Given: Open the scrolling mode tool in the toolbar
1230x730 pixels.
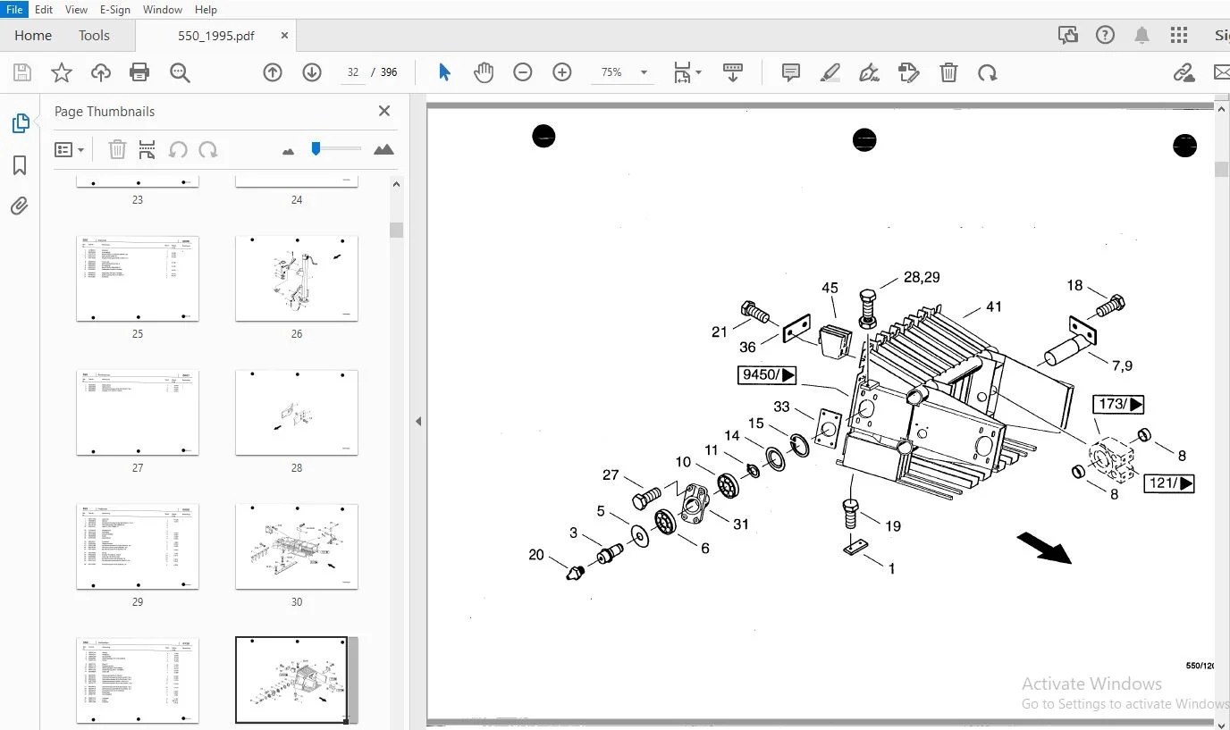Looking at the screenshot, I should click(733, 72).
